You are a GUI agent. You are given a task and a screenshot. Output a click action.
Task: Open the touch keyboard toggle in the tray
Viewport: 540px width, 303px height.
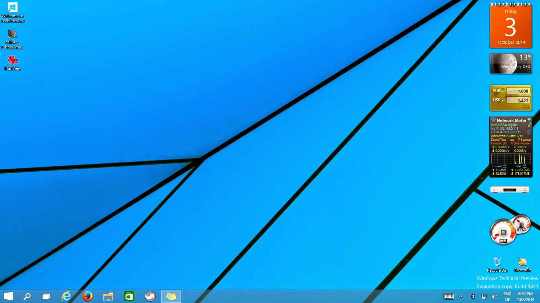point(449,297)
